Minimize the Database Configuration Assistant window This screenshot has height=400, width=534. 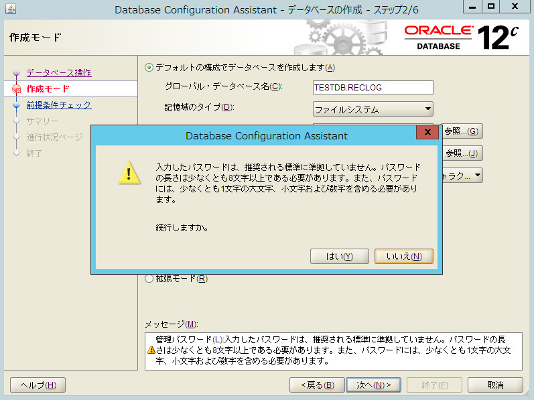coord(472,7)
